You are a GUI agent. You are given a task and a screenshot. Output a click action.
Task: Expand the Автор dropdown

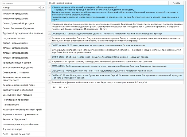coord(21,8)
